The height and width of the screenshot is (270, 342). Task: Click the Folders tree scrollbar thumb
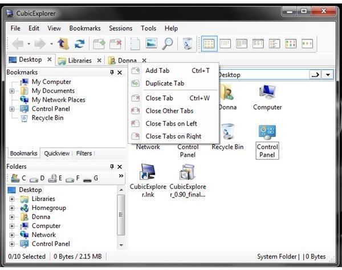[121, 215]
